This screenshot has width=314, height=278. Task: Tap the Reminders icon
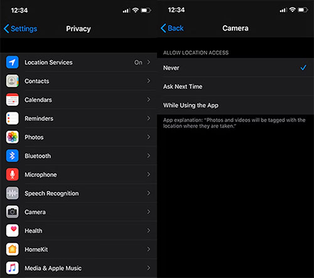pos(13,118)
